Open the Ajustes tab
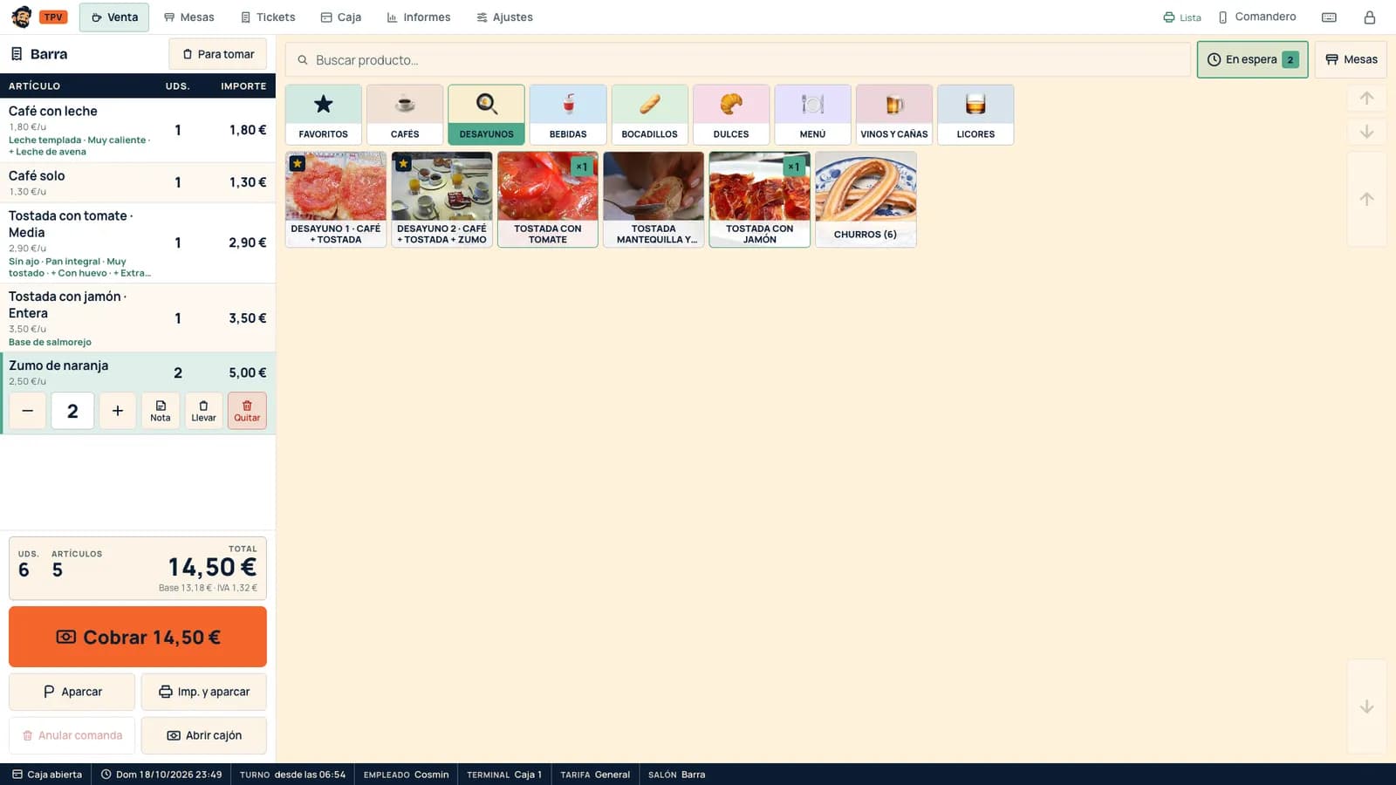This screenshot has width=1396, height=785. pos(504,17)
